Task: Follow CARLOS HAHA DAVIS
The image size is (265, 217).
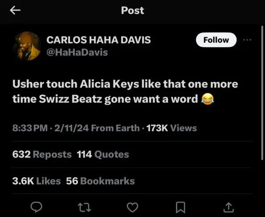Action: click(216, 40)
